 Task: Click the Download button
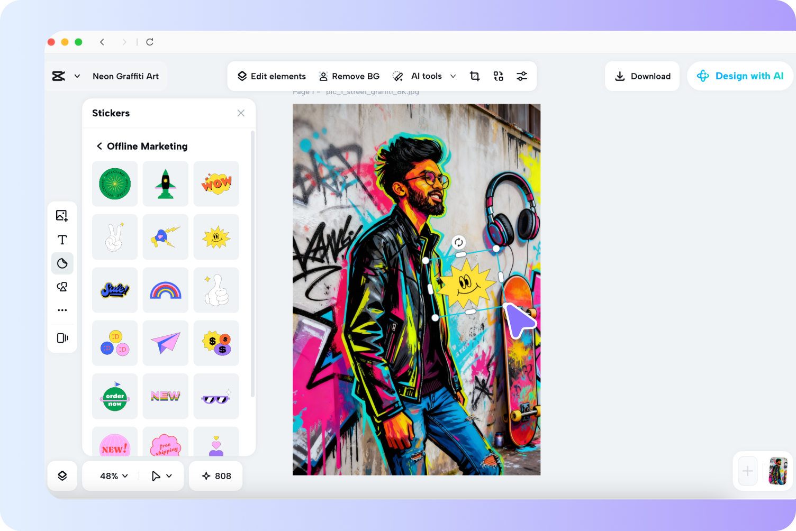[x=642, y=76]
